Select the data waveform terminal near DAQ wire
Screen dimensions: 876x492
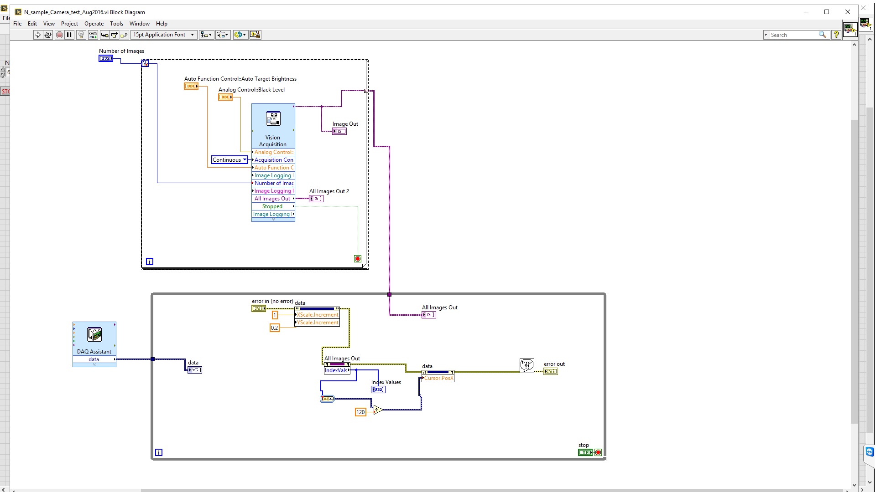pos(195,370)
